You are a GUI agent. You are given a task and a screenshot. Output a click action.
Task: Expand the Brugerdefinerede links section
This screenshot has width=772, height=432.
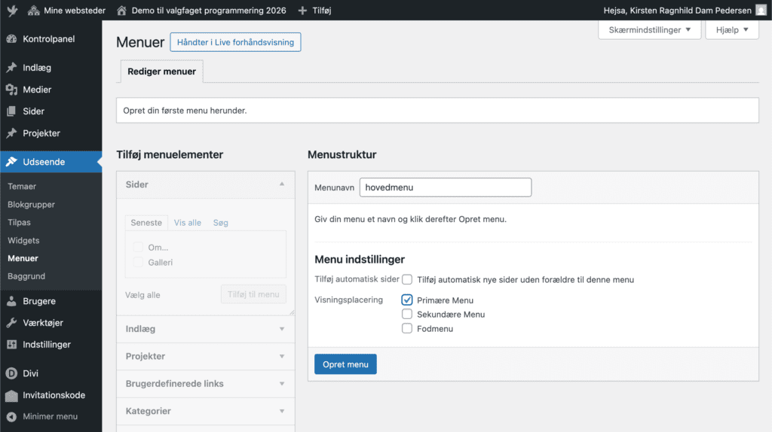[x=205, y=384]
